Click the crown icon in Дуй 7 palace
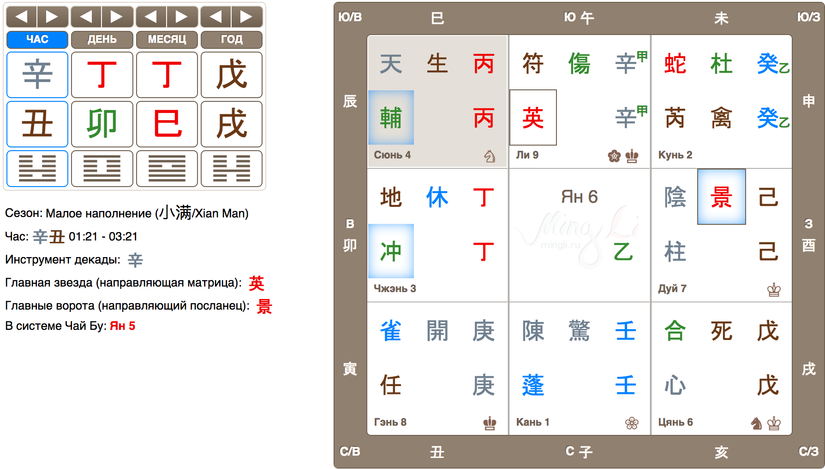 pyautogui.click(x=774, y=290)
